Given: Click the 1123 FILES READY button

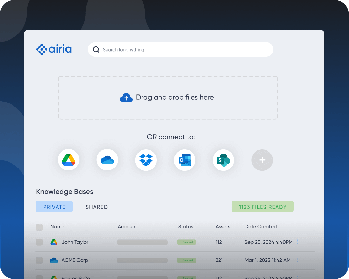Looking at the screenshot, I should [263, 207].
